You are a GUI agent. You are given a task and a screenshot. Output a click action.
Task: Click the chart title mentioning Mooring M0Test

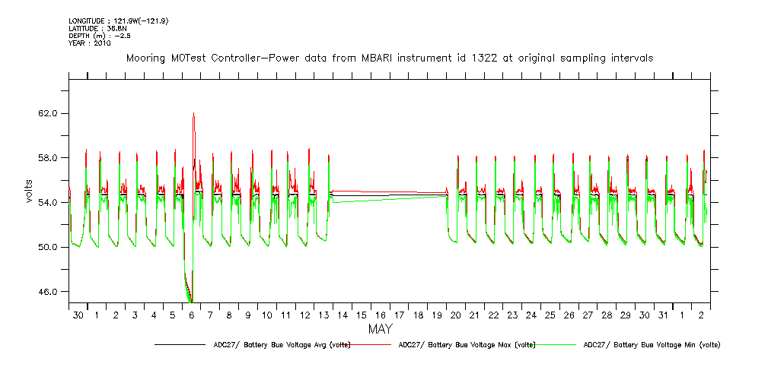pyautogui.click(x=389, y=59)
